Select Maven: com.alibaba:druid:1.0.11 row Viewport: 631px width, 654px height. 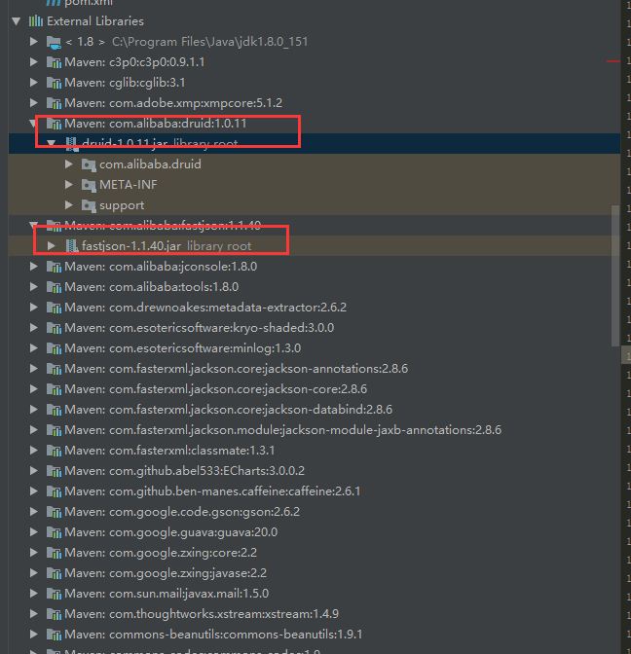(315, 124)
